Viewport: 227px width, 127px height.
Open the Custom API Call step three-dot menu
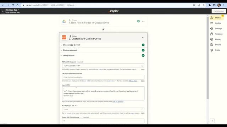pos(143,37)
